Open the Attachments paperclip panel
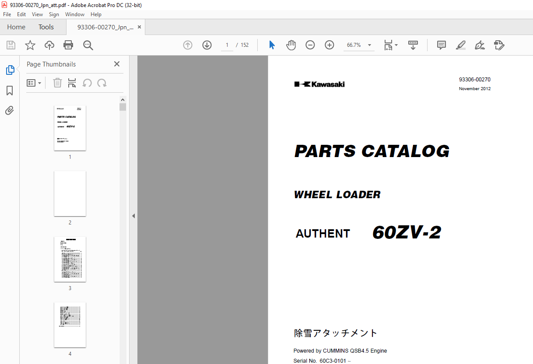 10,111
